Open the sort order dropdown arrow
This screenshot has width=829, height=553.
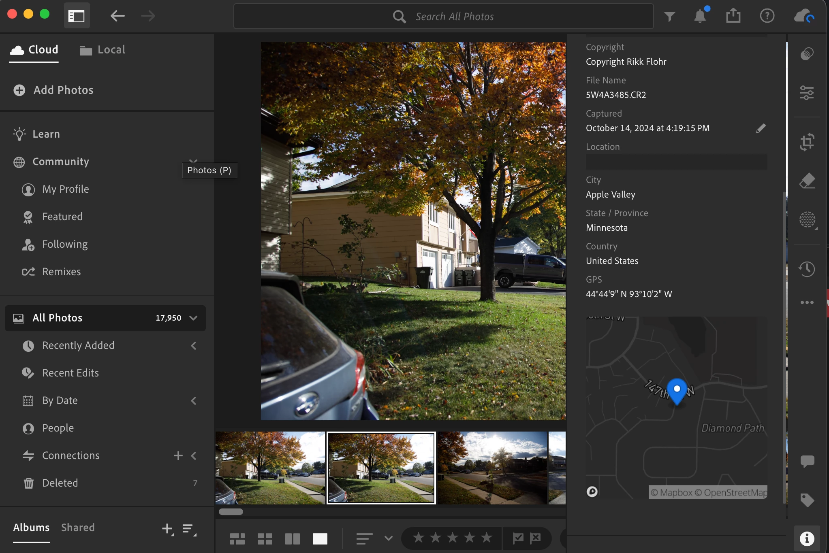pos(388,538)
